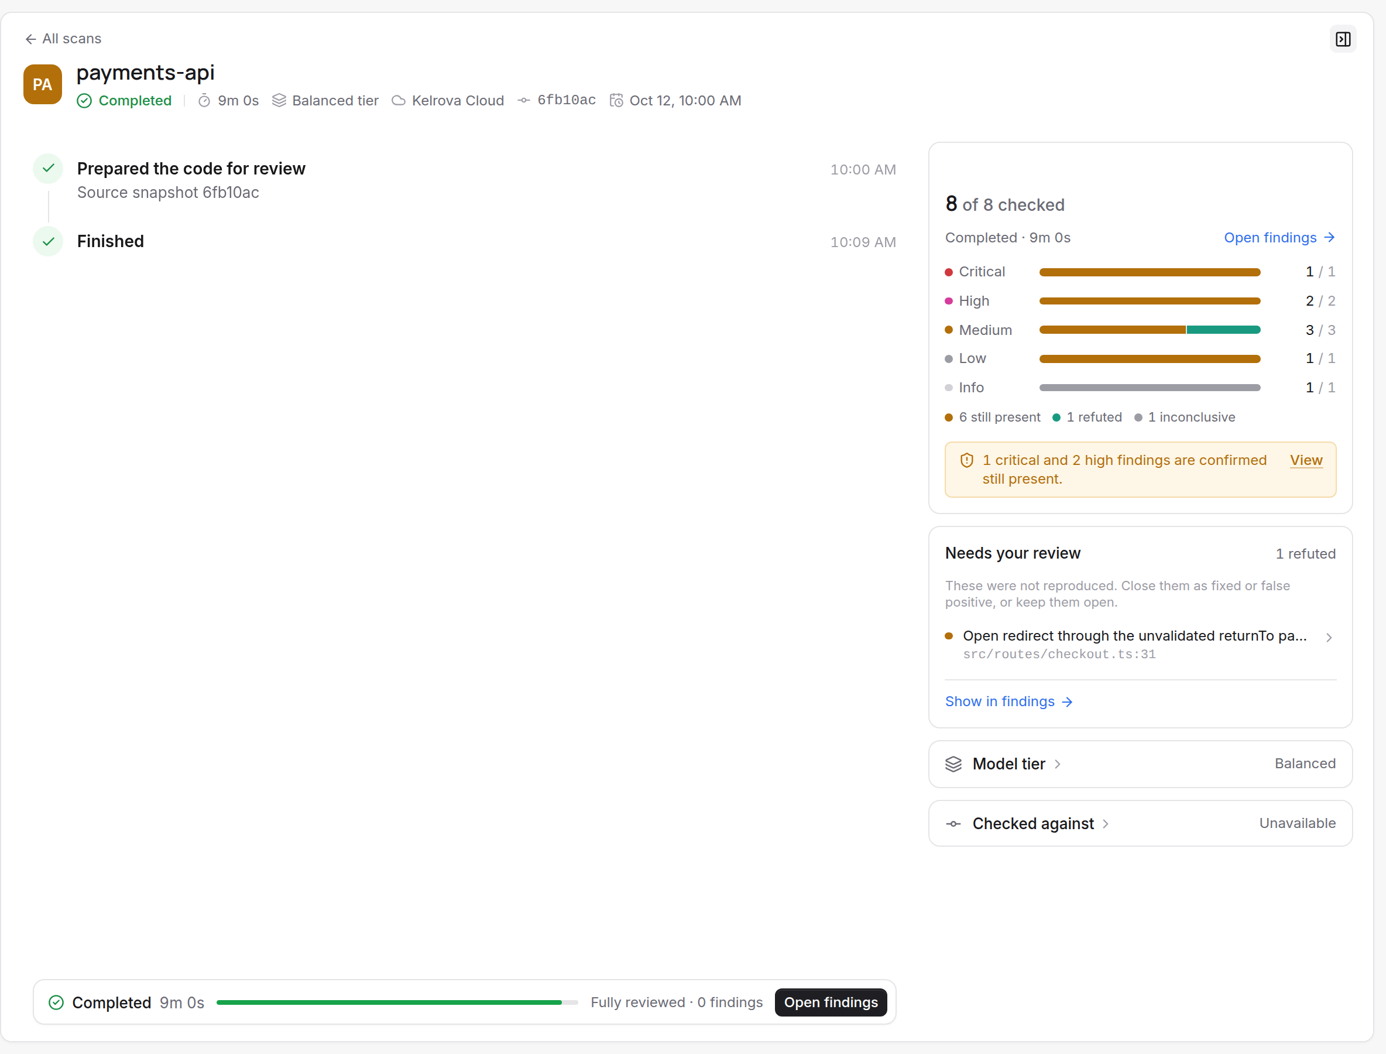Click the stopwatch duration icon in header
Viewport: 1386px width, 1054px height.
click(x=204, y=100)
